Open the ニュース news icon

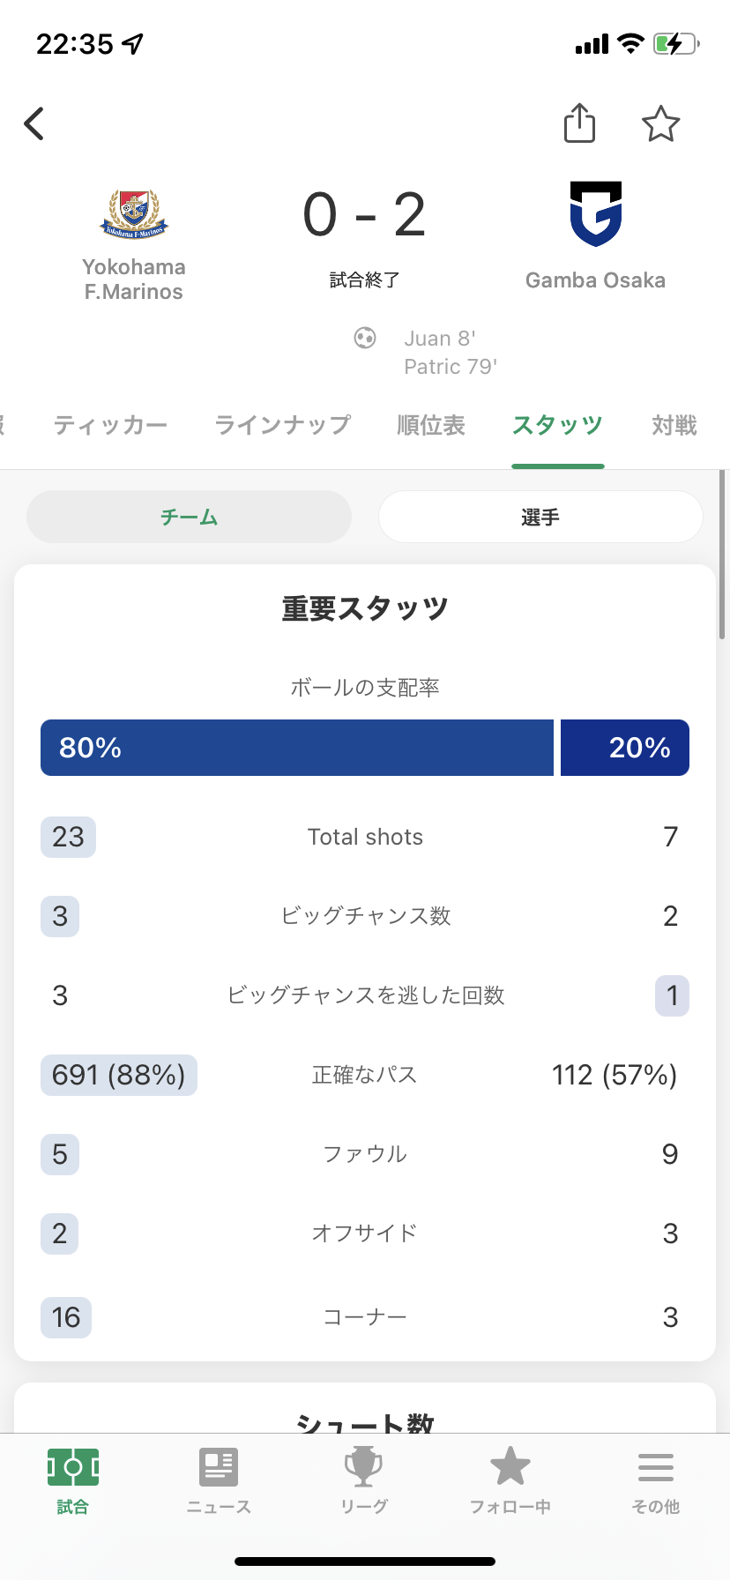point(219,1469)
